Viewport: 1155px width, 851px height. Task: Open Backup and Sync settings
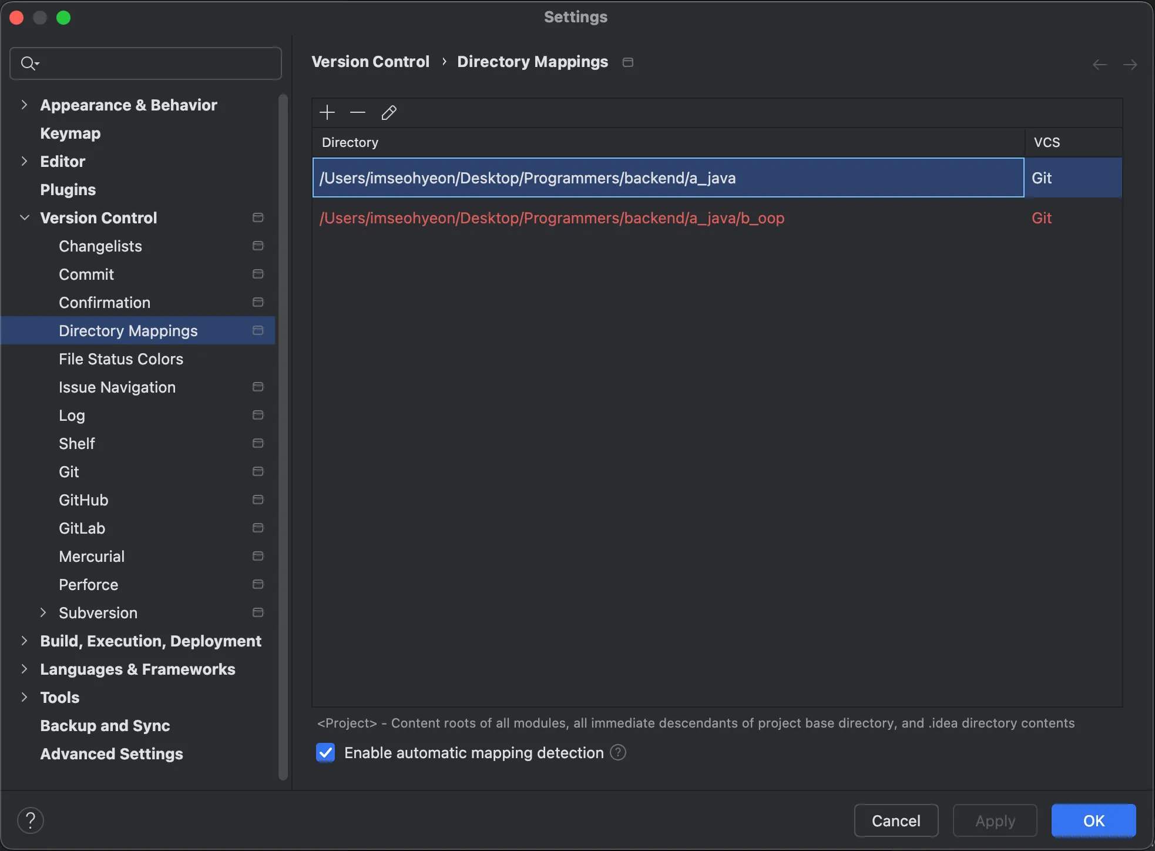click(x=105, y=726)
